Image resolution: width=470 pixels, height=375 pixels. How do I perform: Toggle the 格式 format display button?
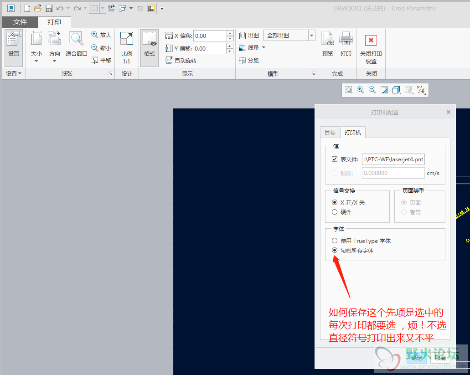(149, 48)
